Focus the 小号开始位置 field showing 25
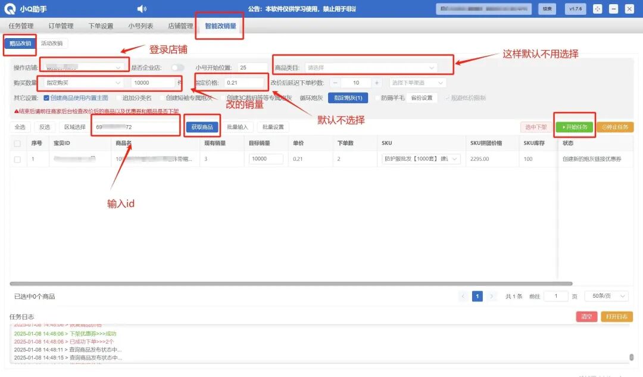Viewport: 643px width, 377px height. tap(252, 68)
